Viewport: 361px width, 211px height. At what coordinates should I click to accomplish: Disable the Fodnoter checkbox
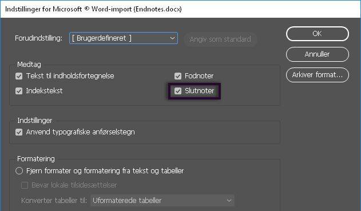[178, 76]
